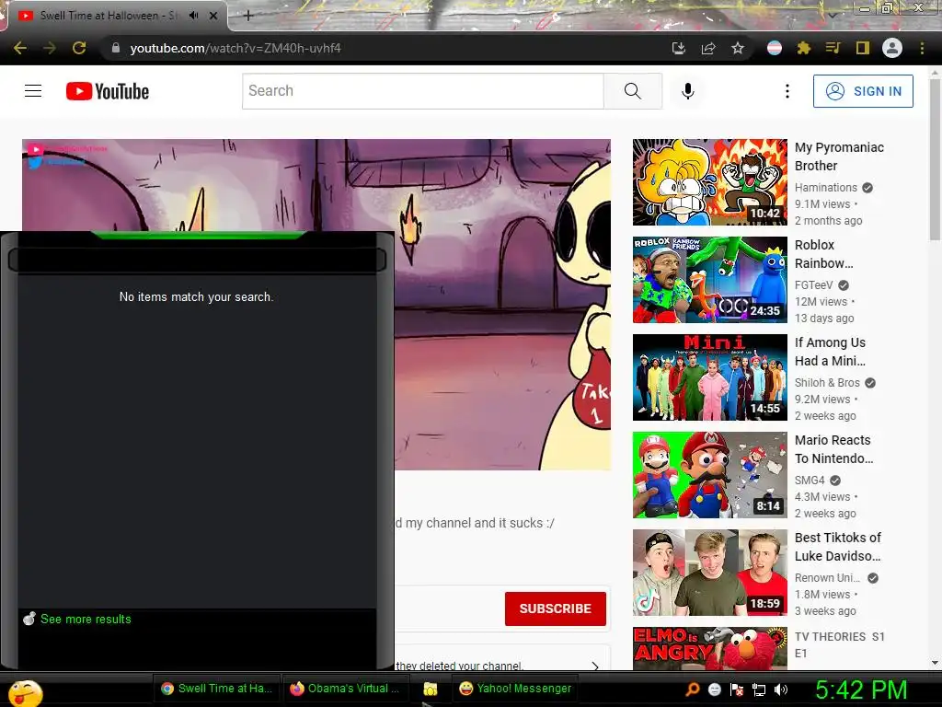Click the page vertical scrollbar thumb
The height and width of the screenshot is (707, 942).
(935, 159)
